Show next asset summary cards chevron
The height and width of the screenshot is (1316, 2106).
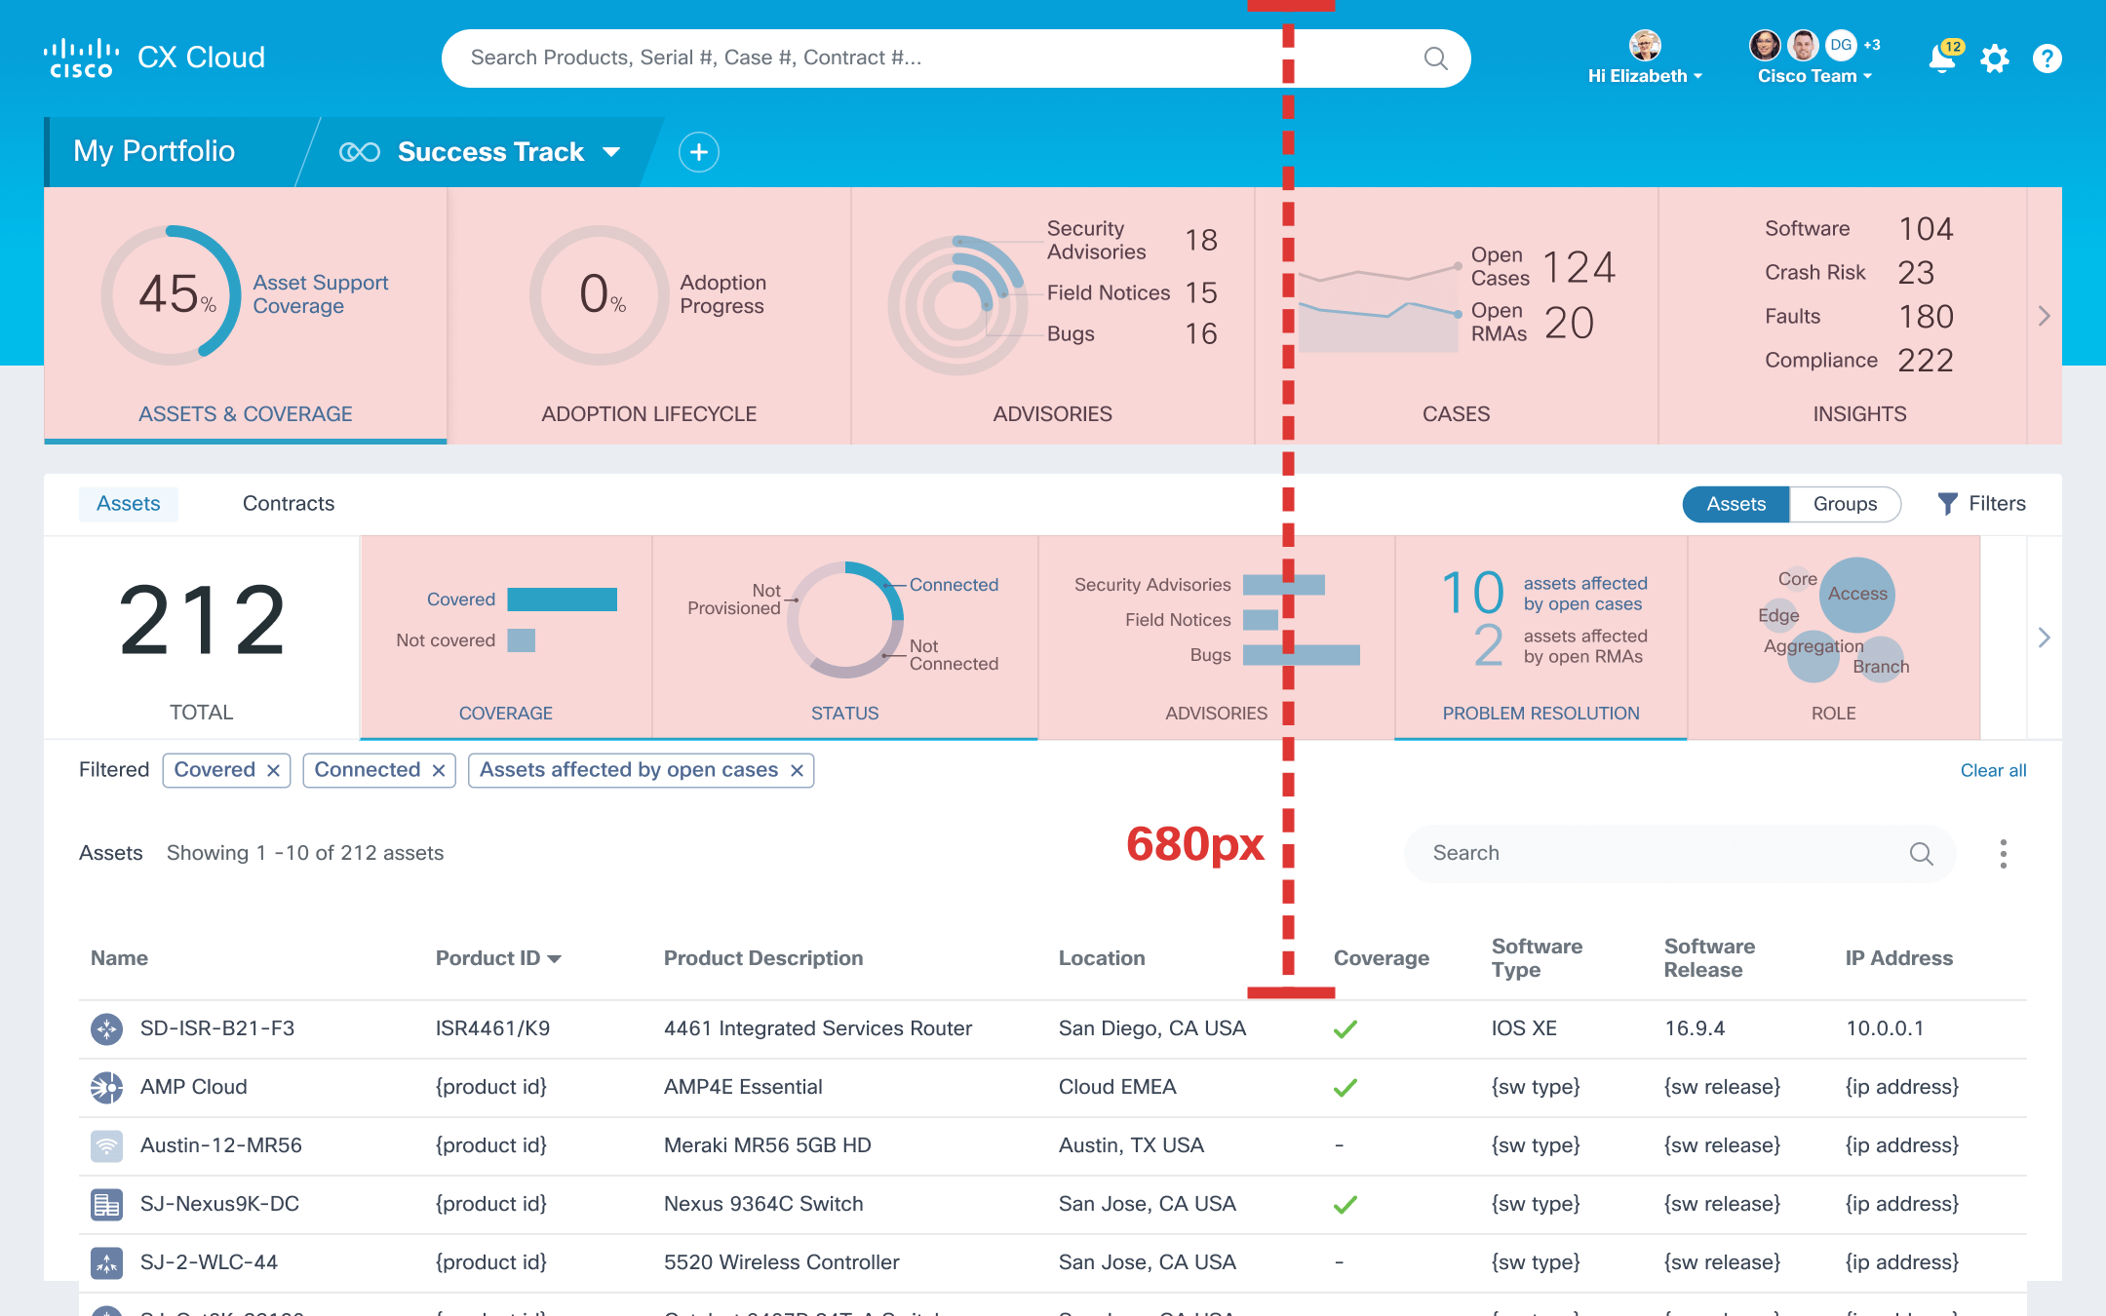pos(2045,638)
